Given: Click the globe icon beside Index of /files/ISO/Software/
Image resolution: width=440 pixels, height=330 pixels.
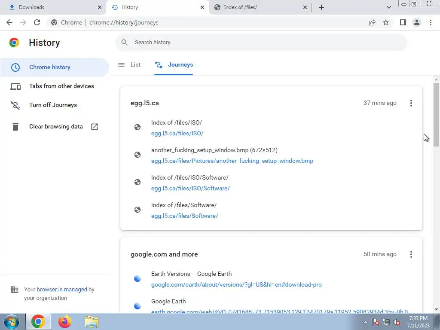Looking at the screenshot, I should click(x=137, y=182).
